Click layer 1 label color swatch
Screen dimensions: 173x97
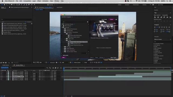point(8,72)
